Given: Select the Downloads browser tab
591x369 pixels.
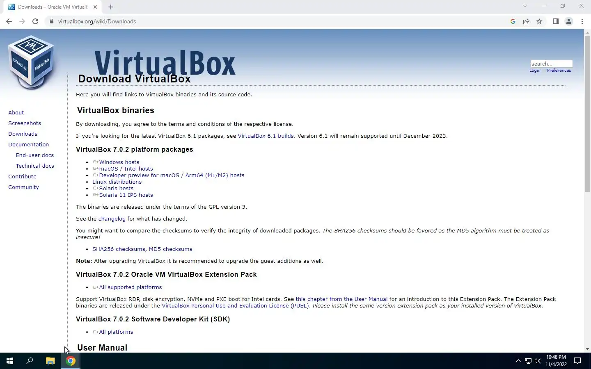Looking at the screenshot, I should tap(53, 7).
